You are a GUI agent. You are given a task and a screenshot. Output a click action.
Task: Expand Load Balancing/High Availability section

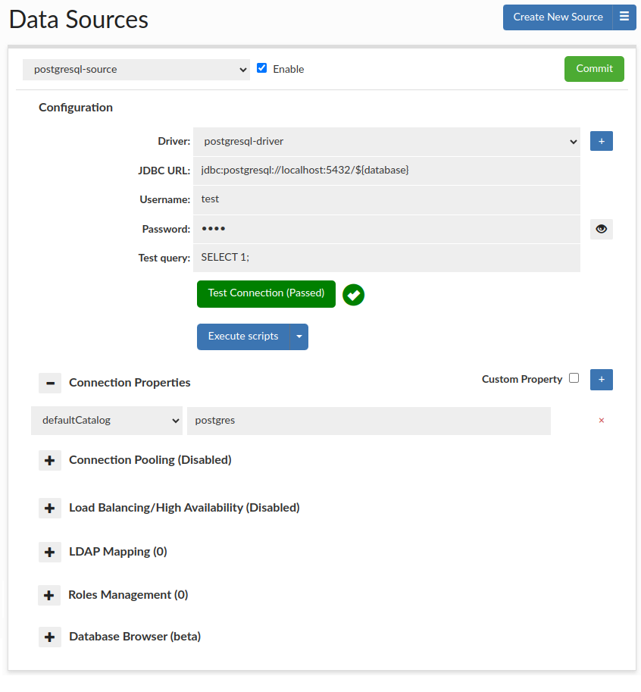pos(50,508)
